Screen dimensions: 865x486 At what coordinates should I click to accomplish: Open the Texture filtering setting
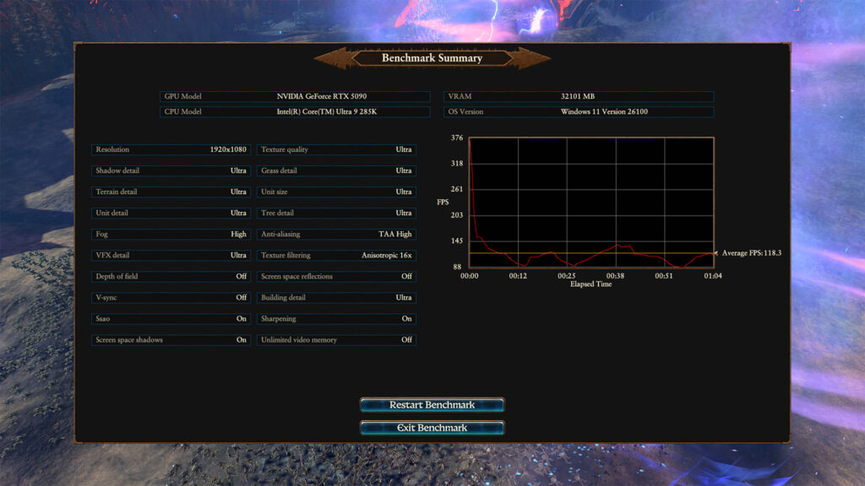tap(337, 255)
